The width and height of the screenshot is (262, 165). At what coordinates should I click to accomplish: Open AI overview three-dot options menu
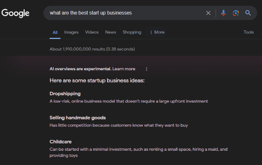[x=146, y=69]
